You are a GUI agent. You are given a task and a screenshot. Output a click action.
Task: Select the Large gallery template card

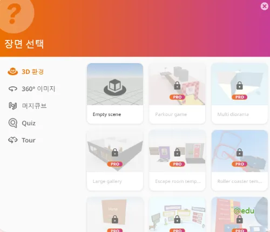coord(115,160)
